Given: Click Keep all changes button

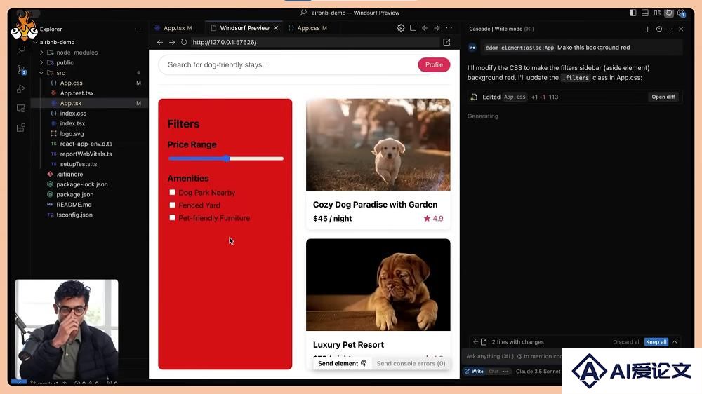Looking at the screenshot, I should pyautogui.click(x=656, y=341).
